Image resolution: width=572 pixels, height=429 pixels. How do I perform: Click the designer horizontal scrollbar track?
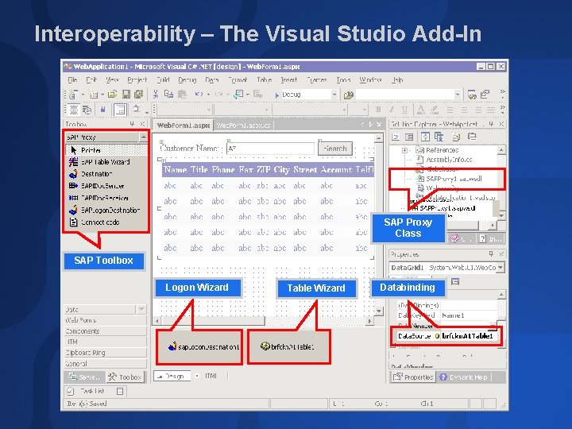tap(315, 321)
